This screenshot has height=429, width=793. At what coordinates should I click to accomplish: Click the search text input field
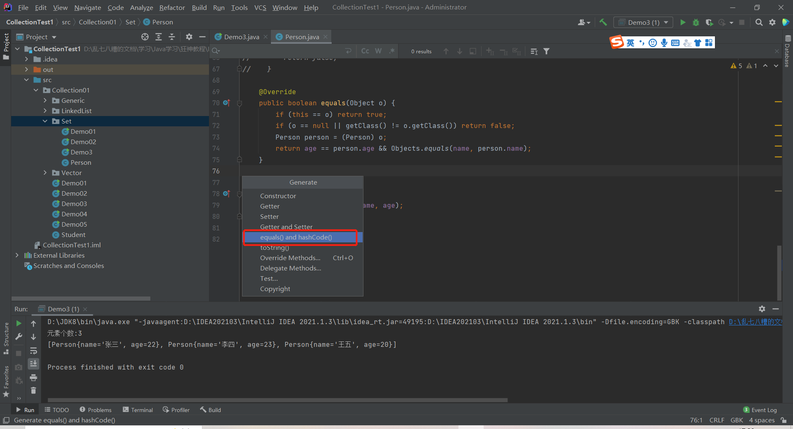click(x=281, y=51)
